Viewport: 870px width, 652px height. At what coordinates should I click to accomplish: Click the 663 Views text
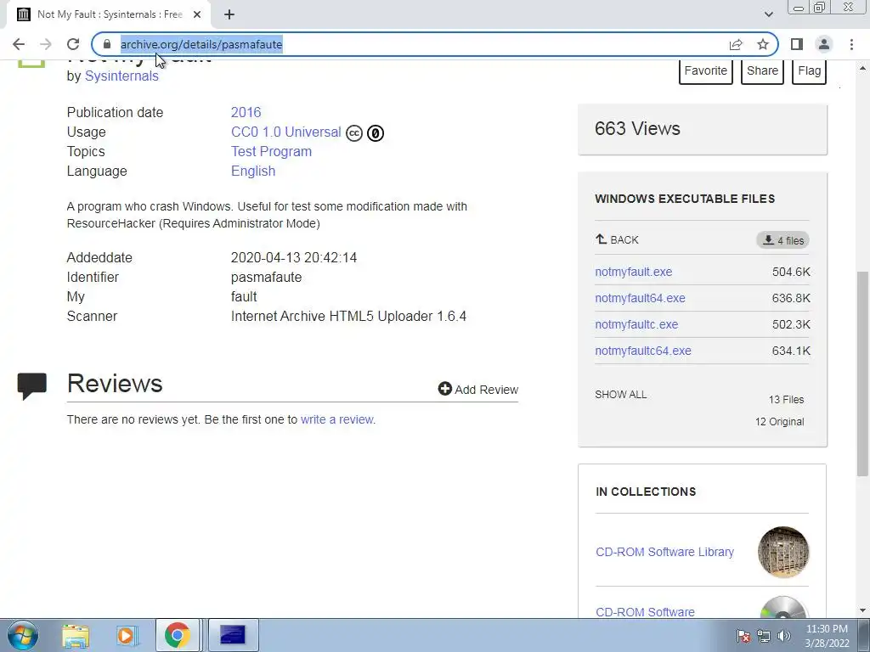coord(637,129)
